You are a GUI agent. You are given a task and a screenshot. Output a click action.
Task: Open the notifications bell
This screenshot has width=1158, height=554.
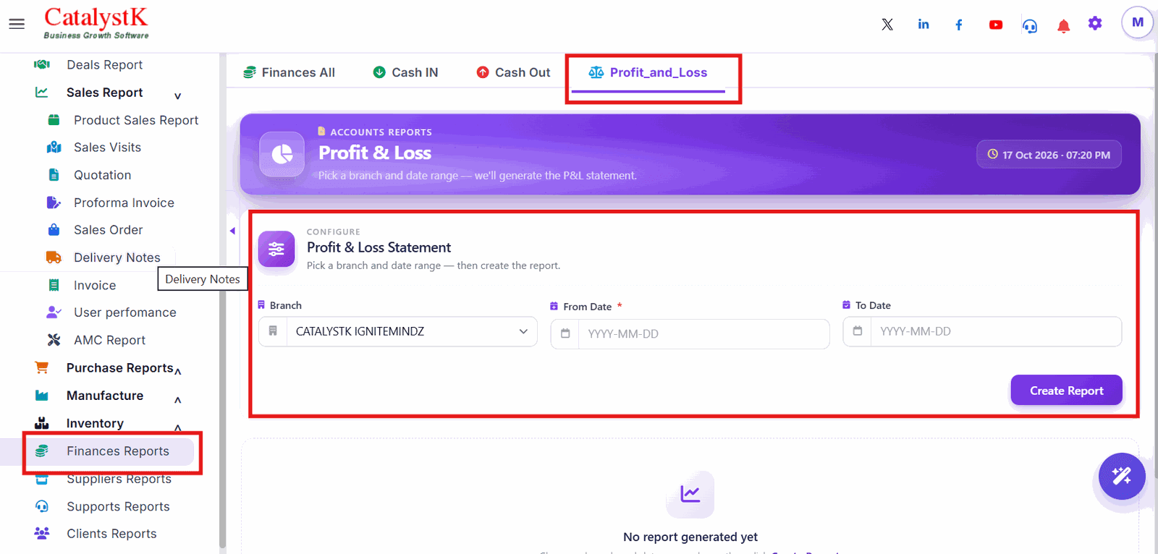click(x=1063, y=26)
